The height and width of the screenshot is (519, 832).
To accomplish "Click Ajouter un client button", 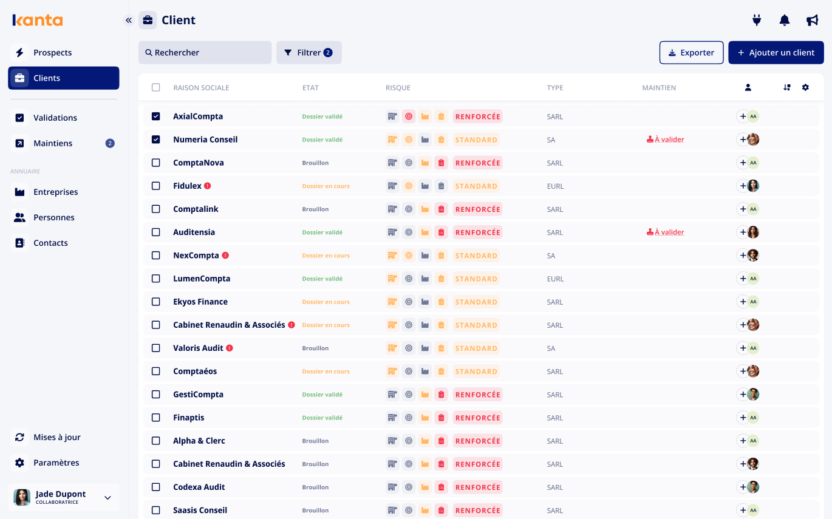I will [x=776, y=53].
